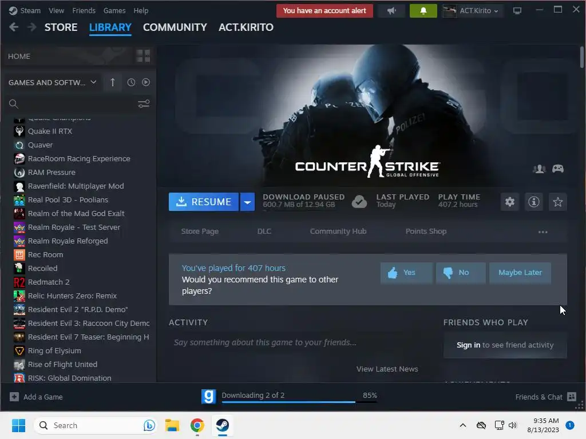Open the taskbar clock and date

click(543, 425)
